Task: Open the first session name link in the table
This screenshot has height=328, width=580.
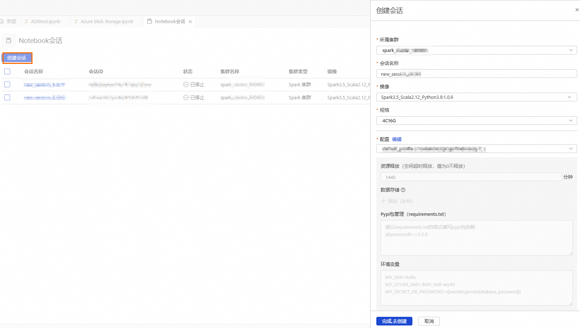Action: (44, 85)
